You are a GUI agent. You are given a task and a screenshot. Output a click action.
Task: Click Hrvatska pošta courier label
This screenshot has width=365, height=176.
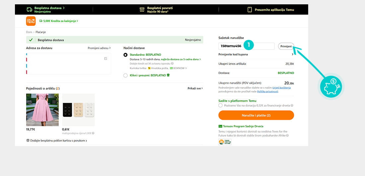(160, 68)
